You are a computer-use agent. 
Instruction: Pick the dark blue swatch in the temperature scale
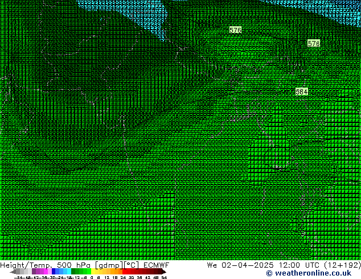[x=54, y=272]
